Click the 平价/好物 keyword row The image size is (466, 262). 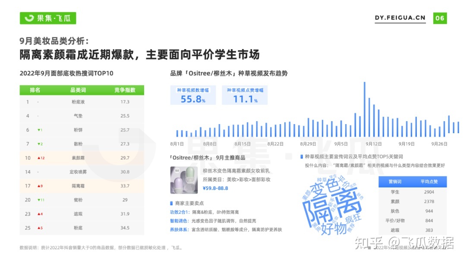tap(412, 221)
